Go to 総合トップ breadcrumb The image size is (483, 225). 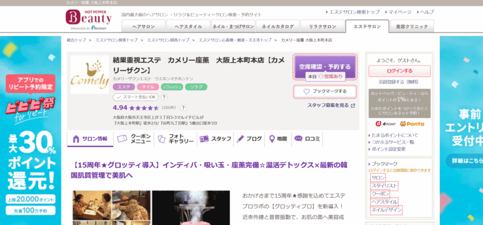(76, 40)
